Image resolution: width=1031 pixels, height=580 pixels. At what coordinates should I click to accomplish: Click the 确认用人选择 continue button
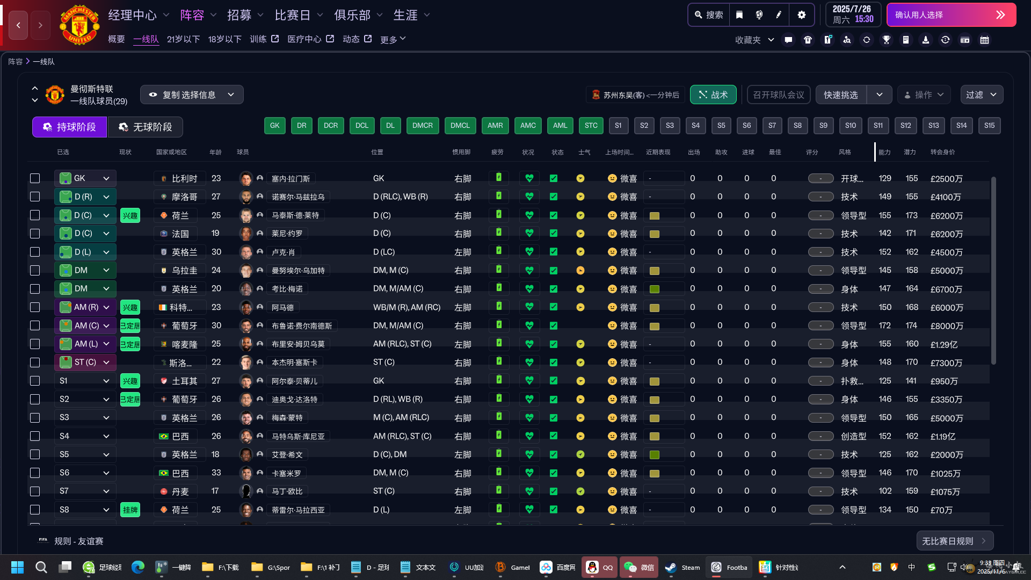coord(951,15)
